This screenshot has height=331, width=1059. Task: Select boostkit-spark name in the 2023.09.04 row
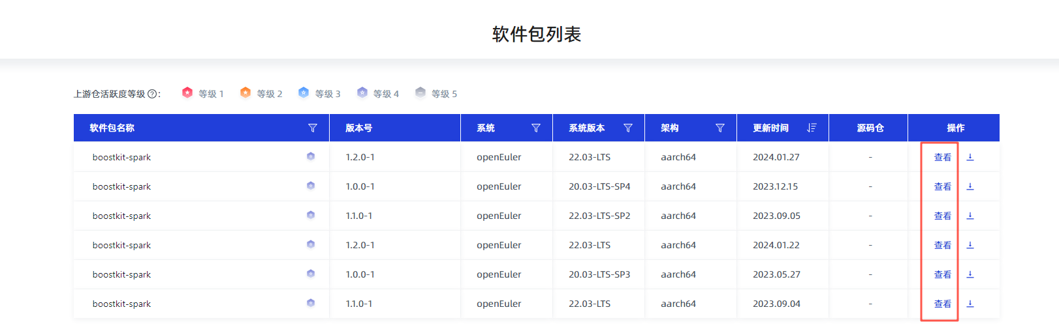coord(121,304)
